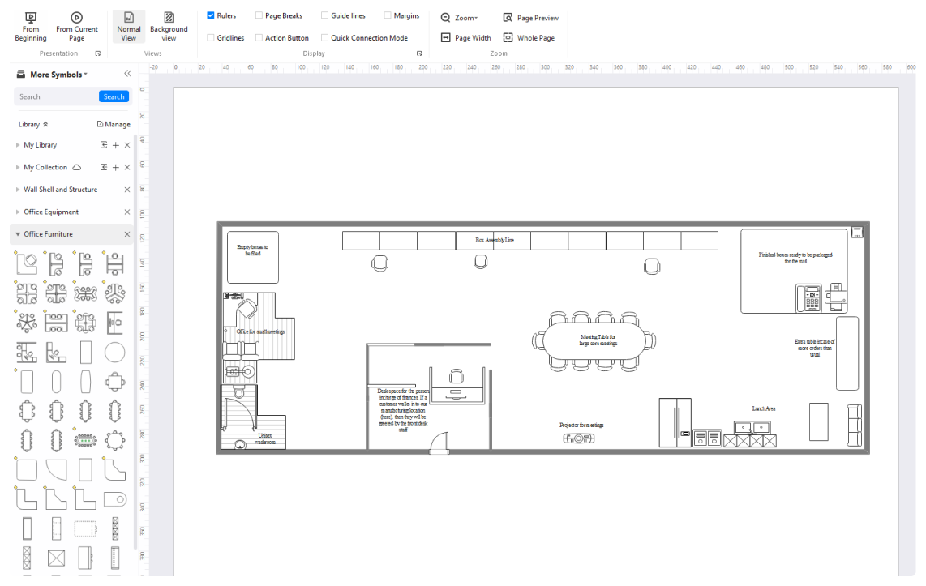Click the symbols panel vertical scrollbar
The width and height of the screenshot is (926, 586).
135,342
